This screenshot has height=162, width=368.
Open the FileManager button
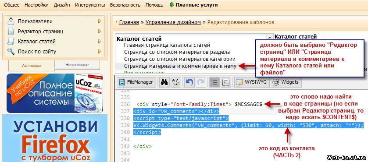[136, 82]
